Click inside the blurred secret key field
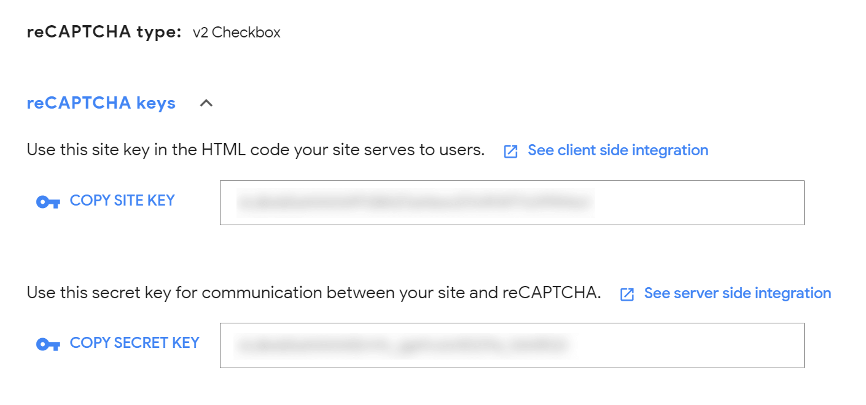 pyautogui.click(x=512, y=345)
